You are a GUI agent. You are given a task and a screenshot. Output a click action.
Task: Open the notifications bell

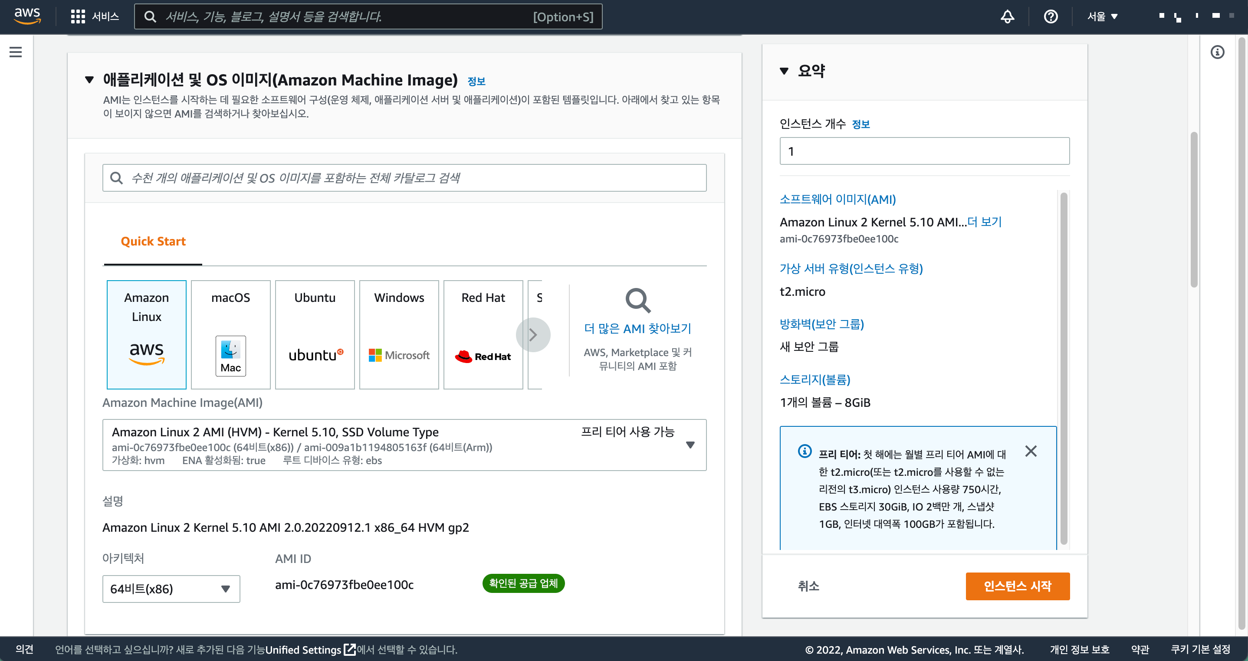(x=1007, y=16)
